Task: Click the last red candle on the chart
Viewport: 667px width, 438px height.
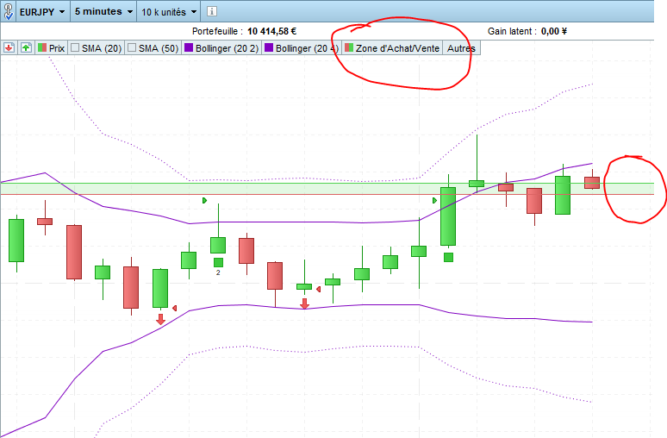Action: coord(592,183)
